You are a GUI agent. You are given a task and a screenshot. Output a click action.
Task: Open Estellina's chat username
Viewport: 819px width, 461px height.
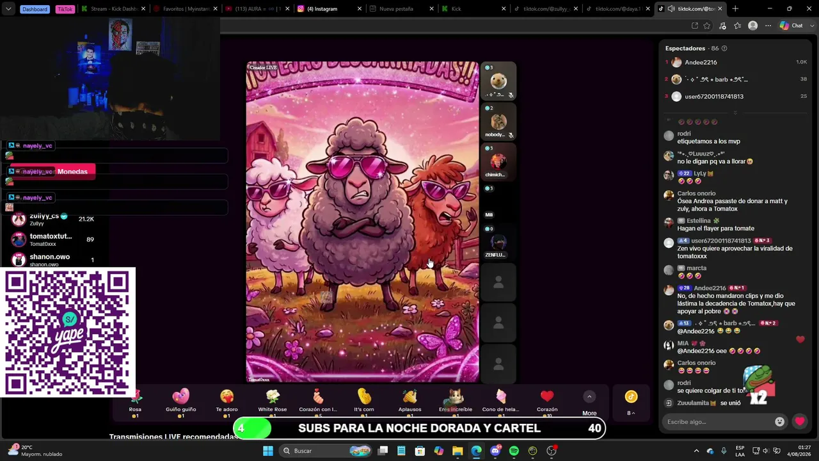[x=698, y=221]
